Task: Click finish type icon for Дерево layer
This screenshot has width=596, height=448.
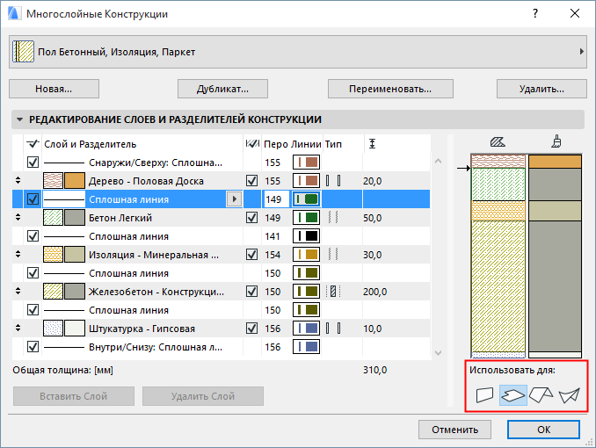Action: 333,181
